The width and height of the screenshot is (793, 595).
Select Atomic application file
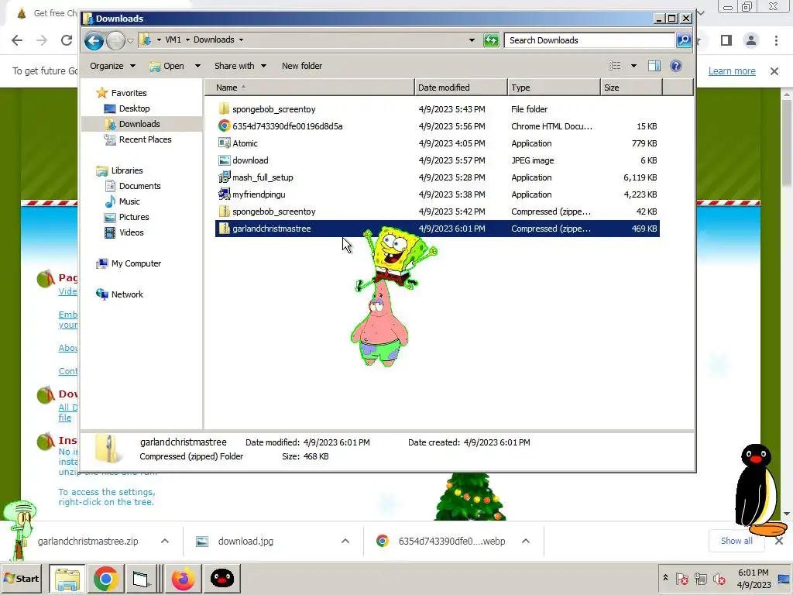click(438, 143)
